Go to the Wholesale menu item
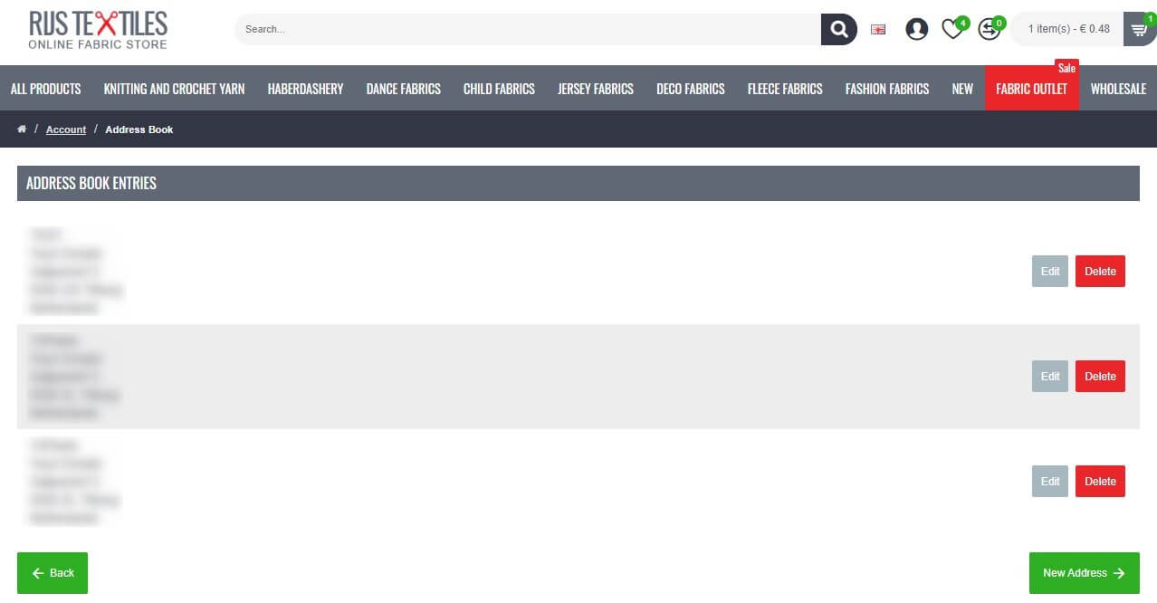The image size is (1157, 603). point(1118,89)
